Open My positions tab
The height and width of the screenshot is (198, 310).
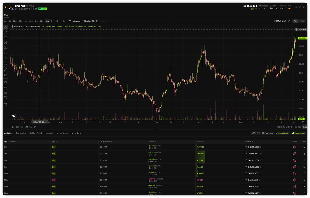click(63, 133)
